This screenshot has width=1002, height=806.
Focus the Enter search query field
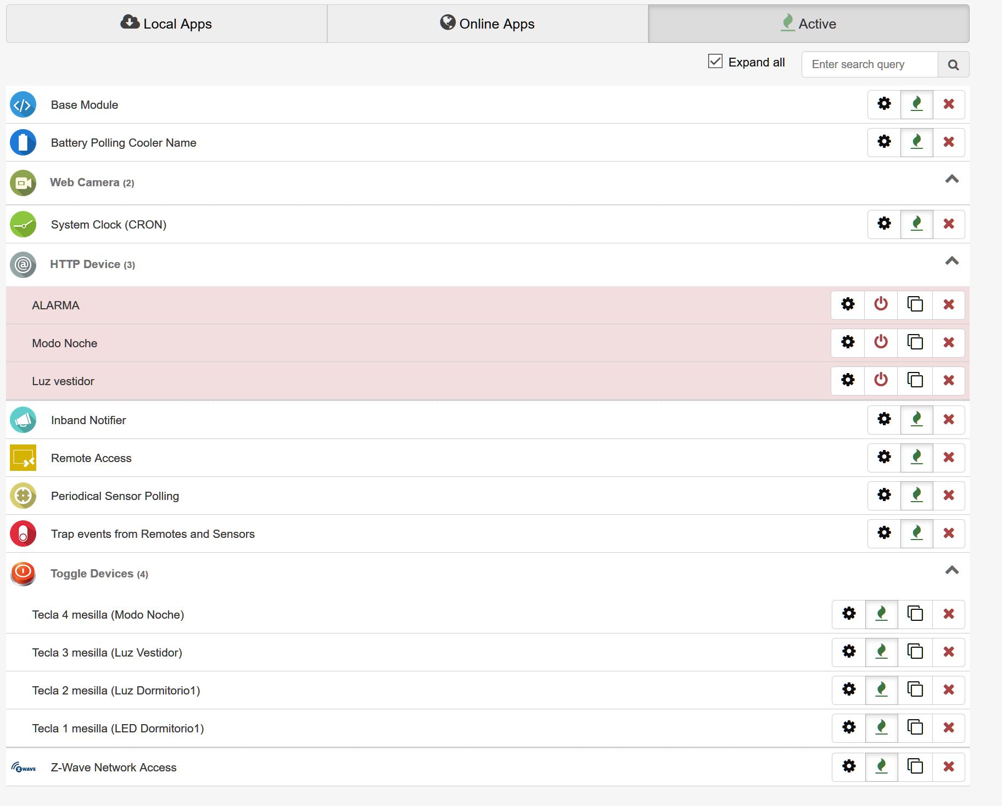[x=870, y=65]
